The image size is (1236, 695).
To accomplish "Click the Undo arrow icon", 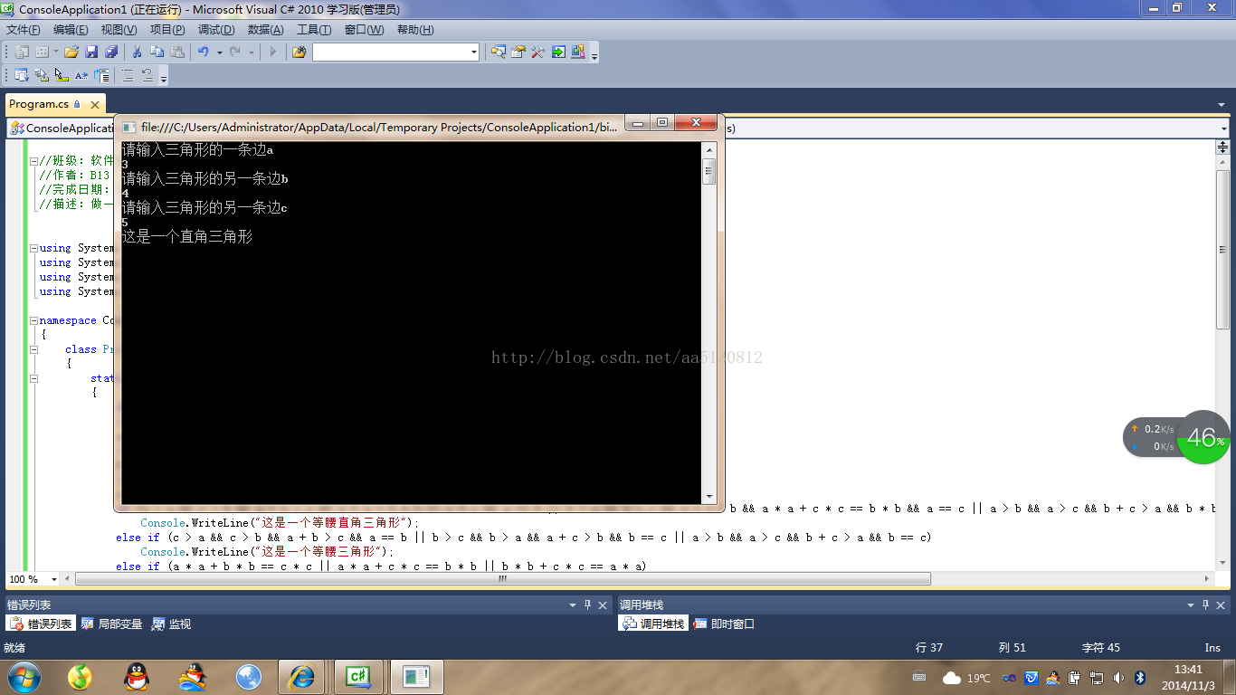I will pyautogui.click(x=204, y=52).
